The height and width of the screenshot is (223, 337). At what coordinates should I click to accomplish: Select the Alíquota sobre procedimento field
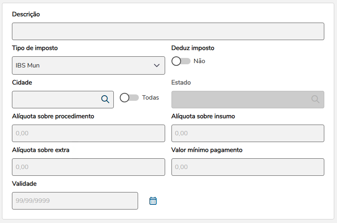88,133
